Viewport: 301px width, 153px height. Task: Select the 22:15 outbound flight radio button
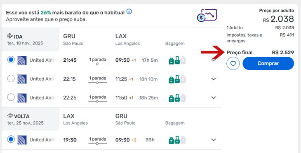[x=11, y=79]
